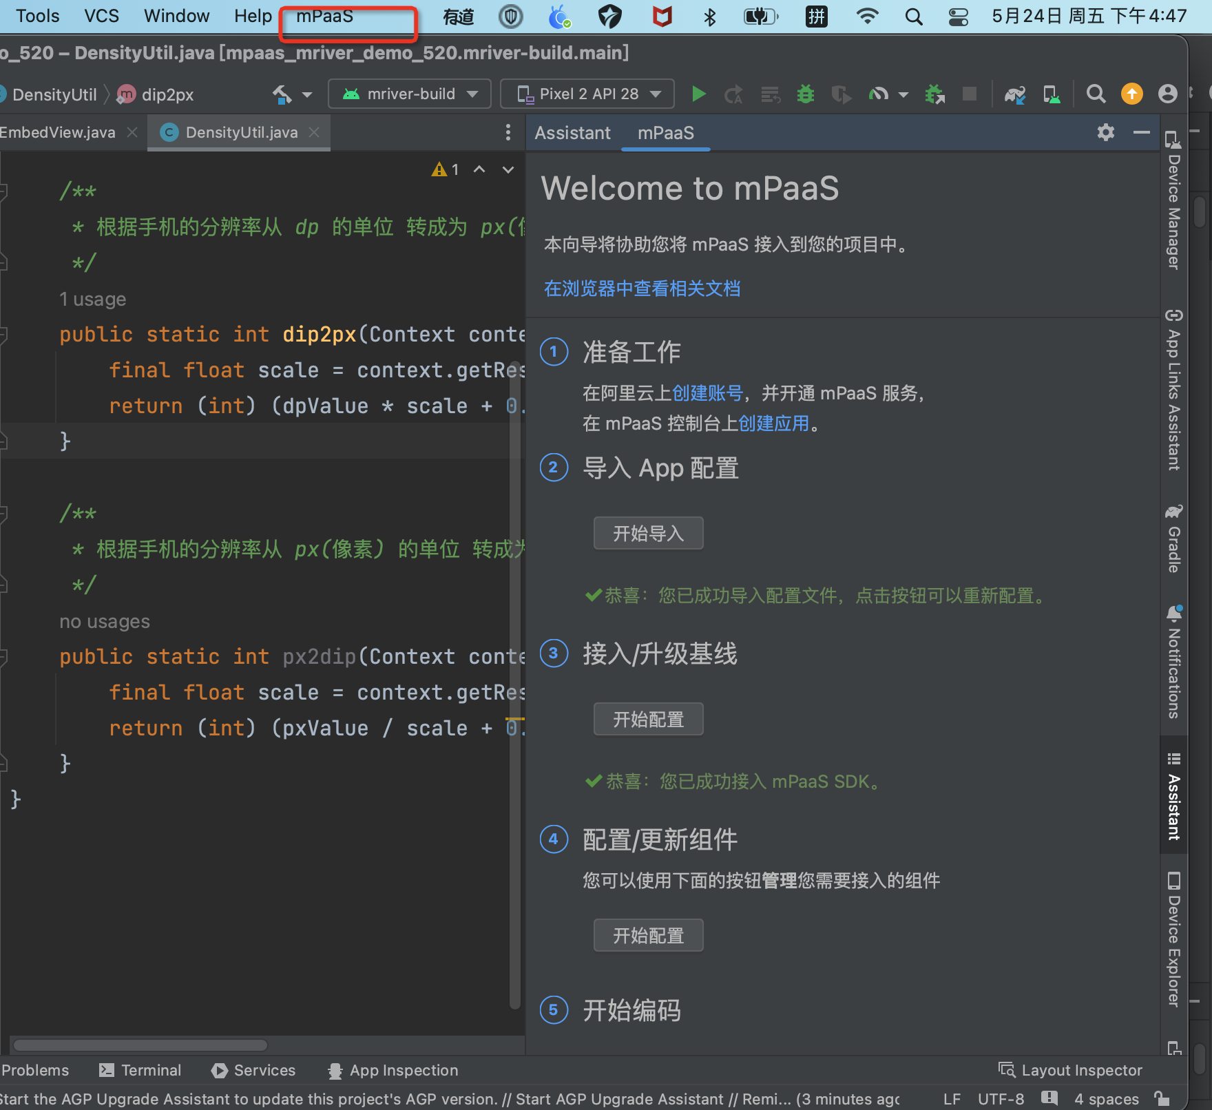Open the App Inspection tool window
Image resolution: width=1212 pixels, height=1110 pixels.
(x=394, y=1070)
